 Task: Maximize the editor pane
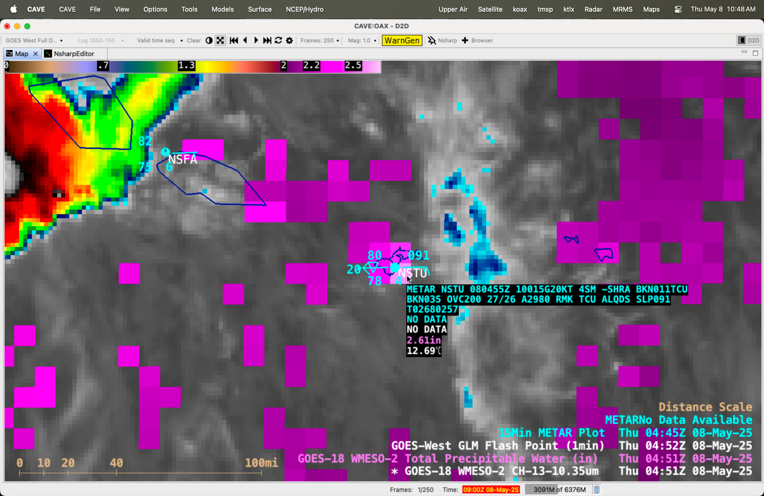755,53
